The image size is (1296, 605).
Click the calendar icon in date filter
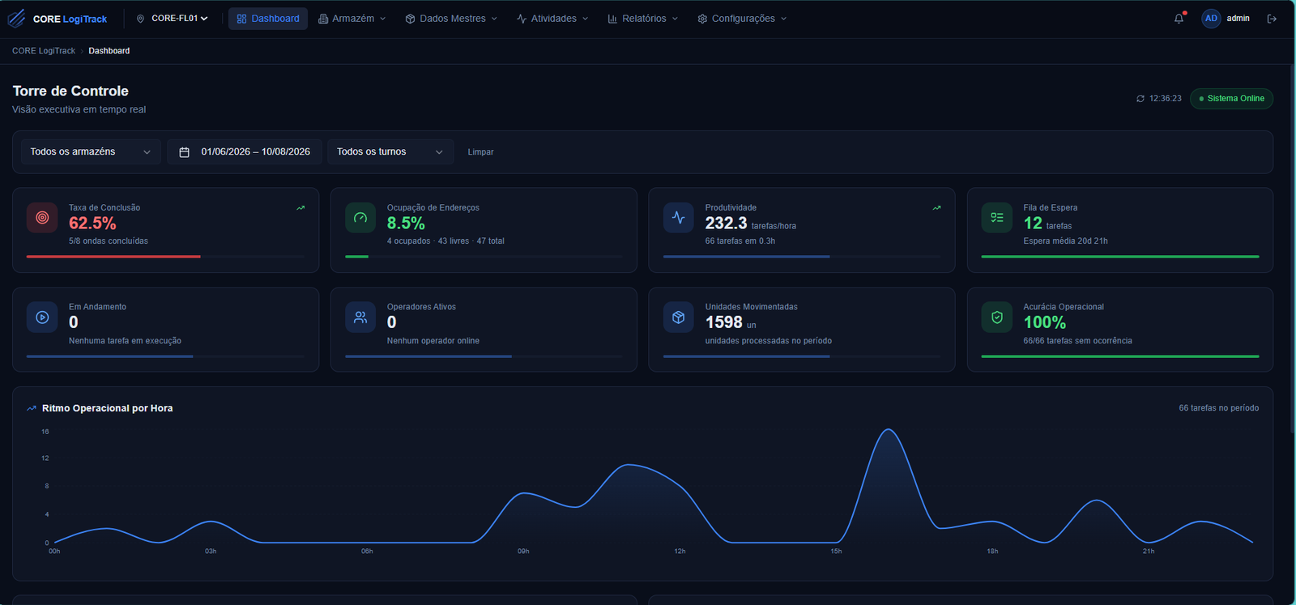(x=184, y=152)
